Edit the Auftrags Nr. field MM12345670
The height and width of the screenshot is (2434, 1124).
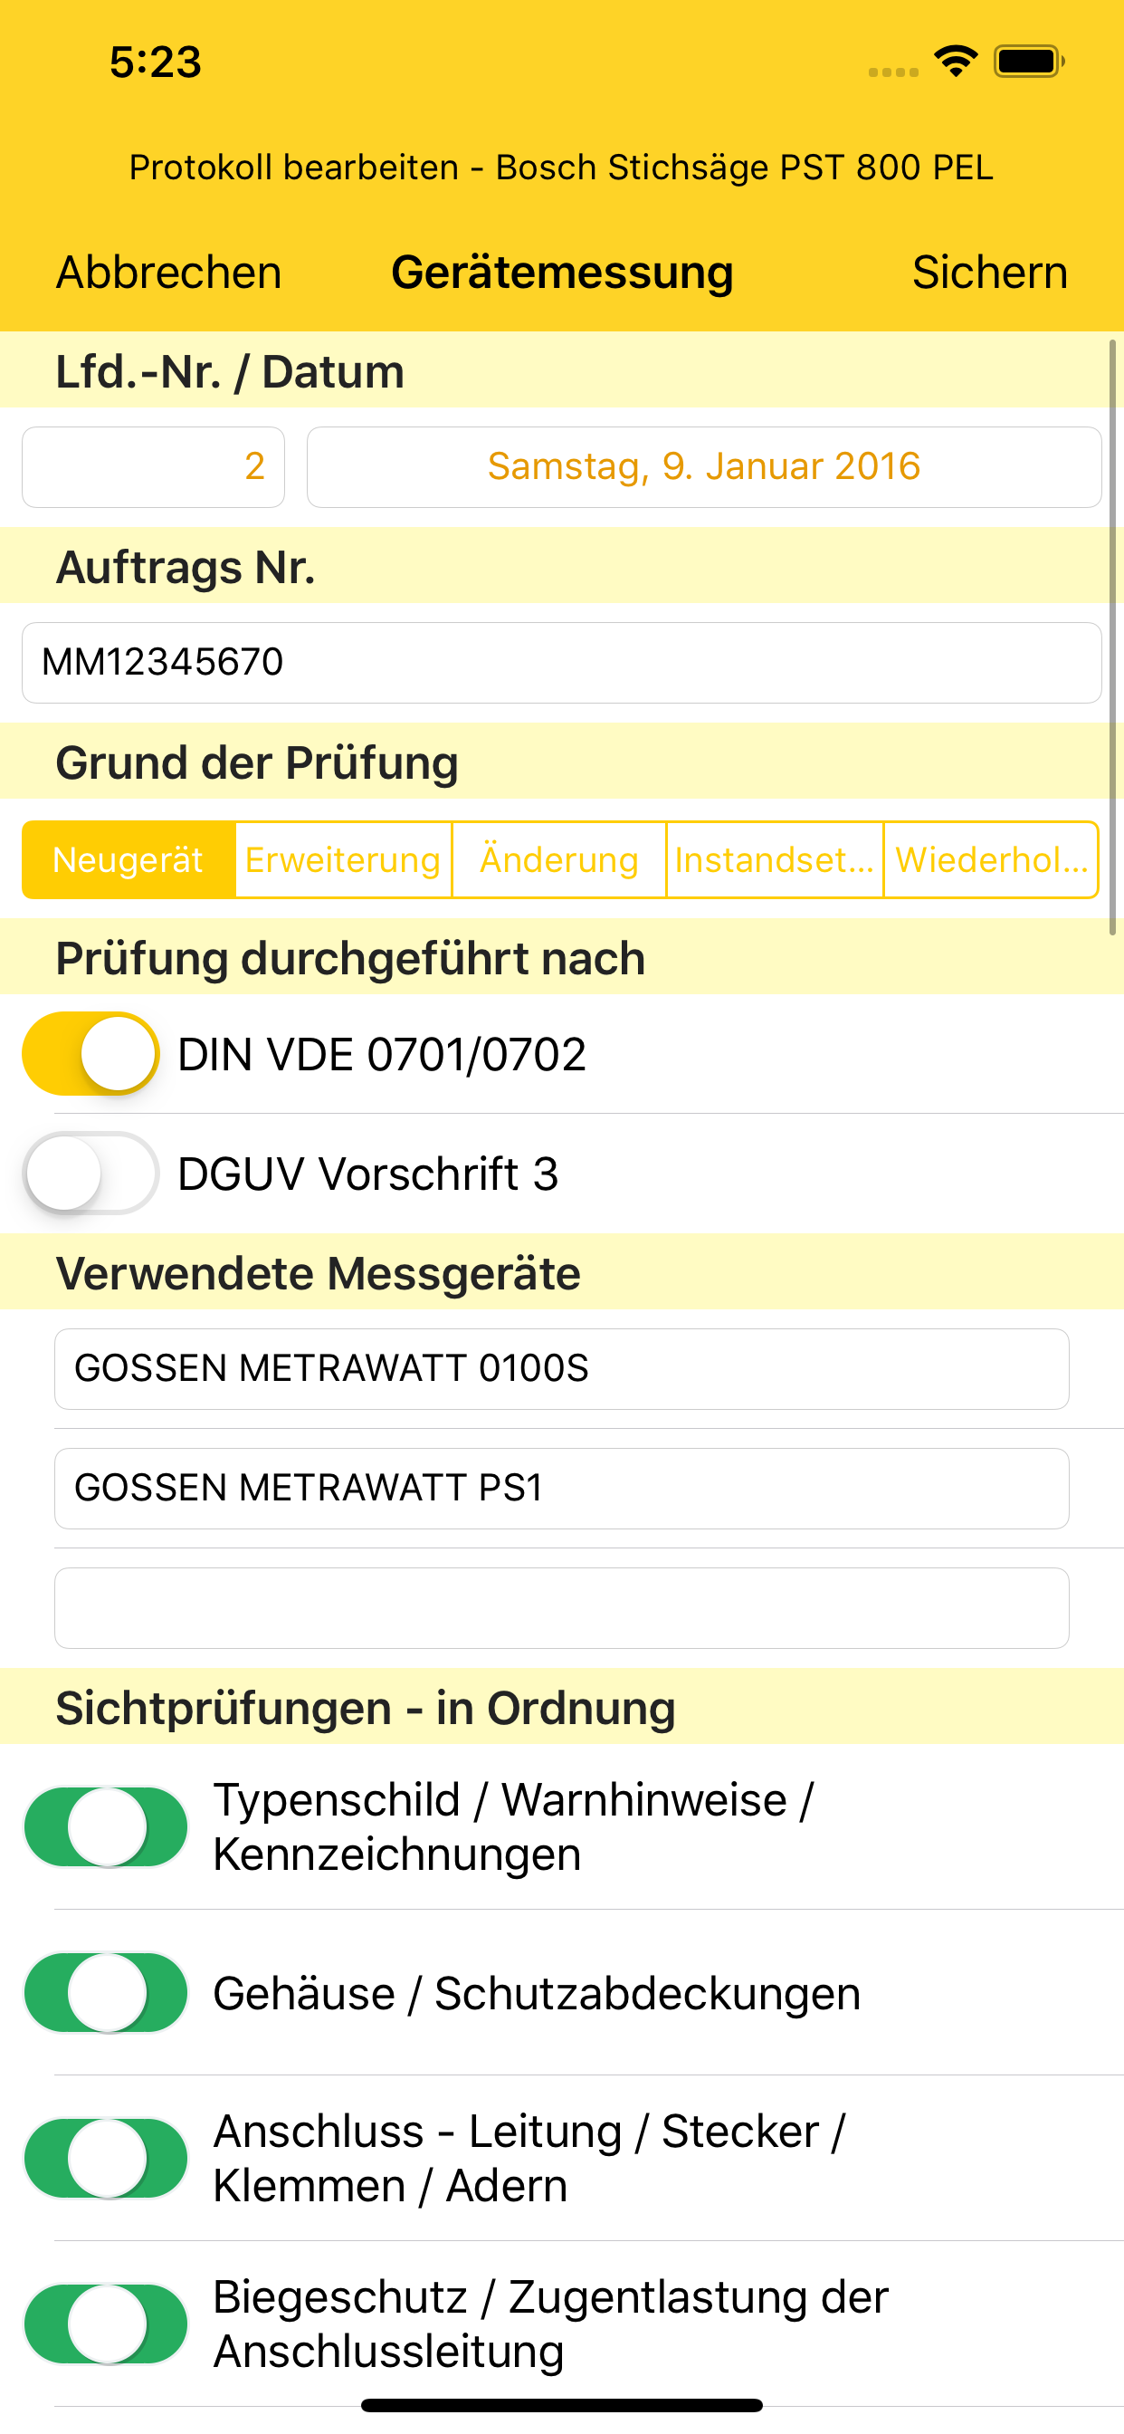[x=562, y=662]
